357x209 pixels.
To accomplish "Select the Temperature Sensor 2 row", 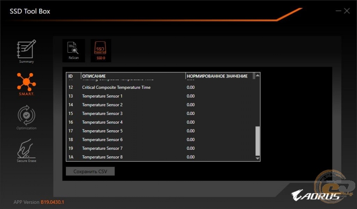I will click(x=161, y=104).
